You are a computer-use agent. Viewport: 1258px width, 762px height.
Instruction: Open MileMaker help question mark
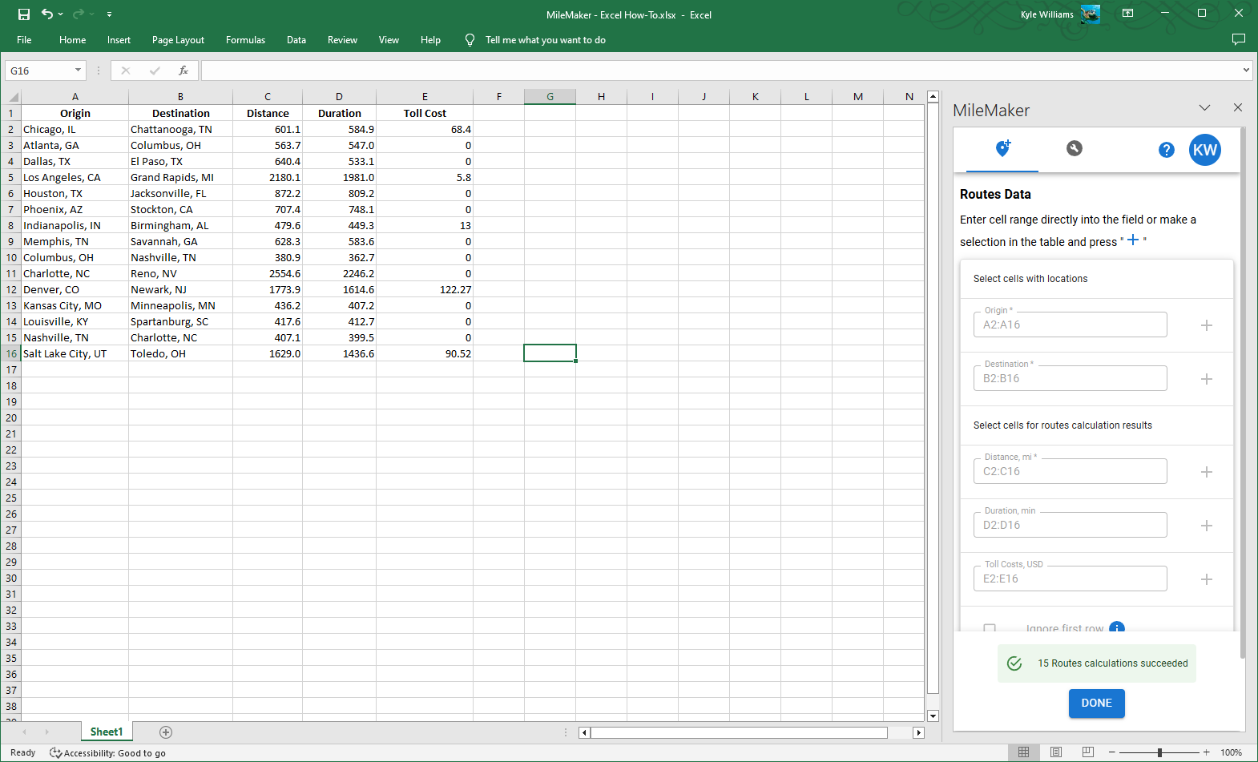[x=1167, y=150]
